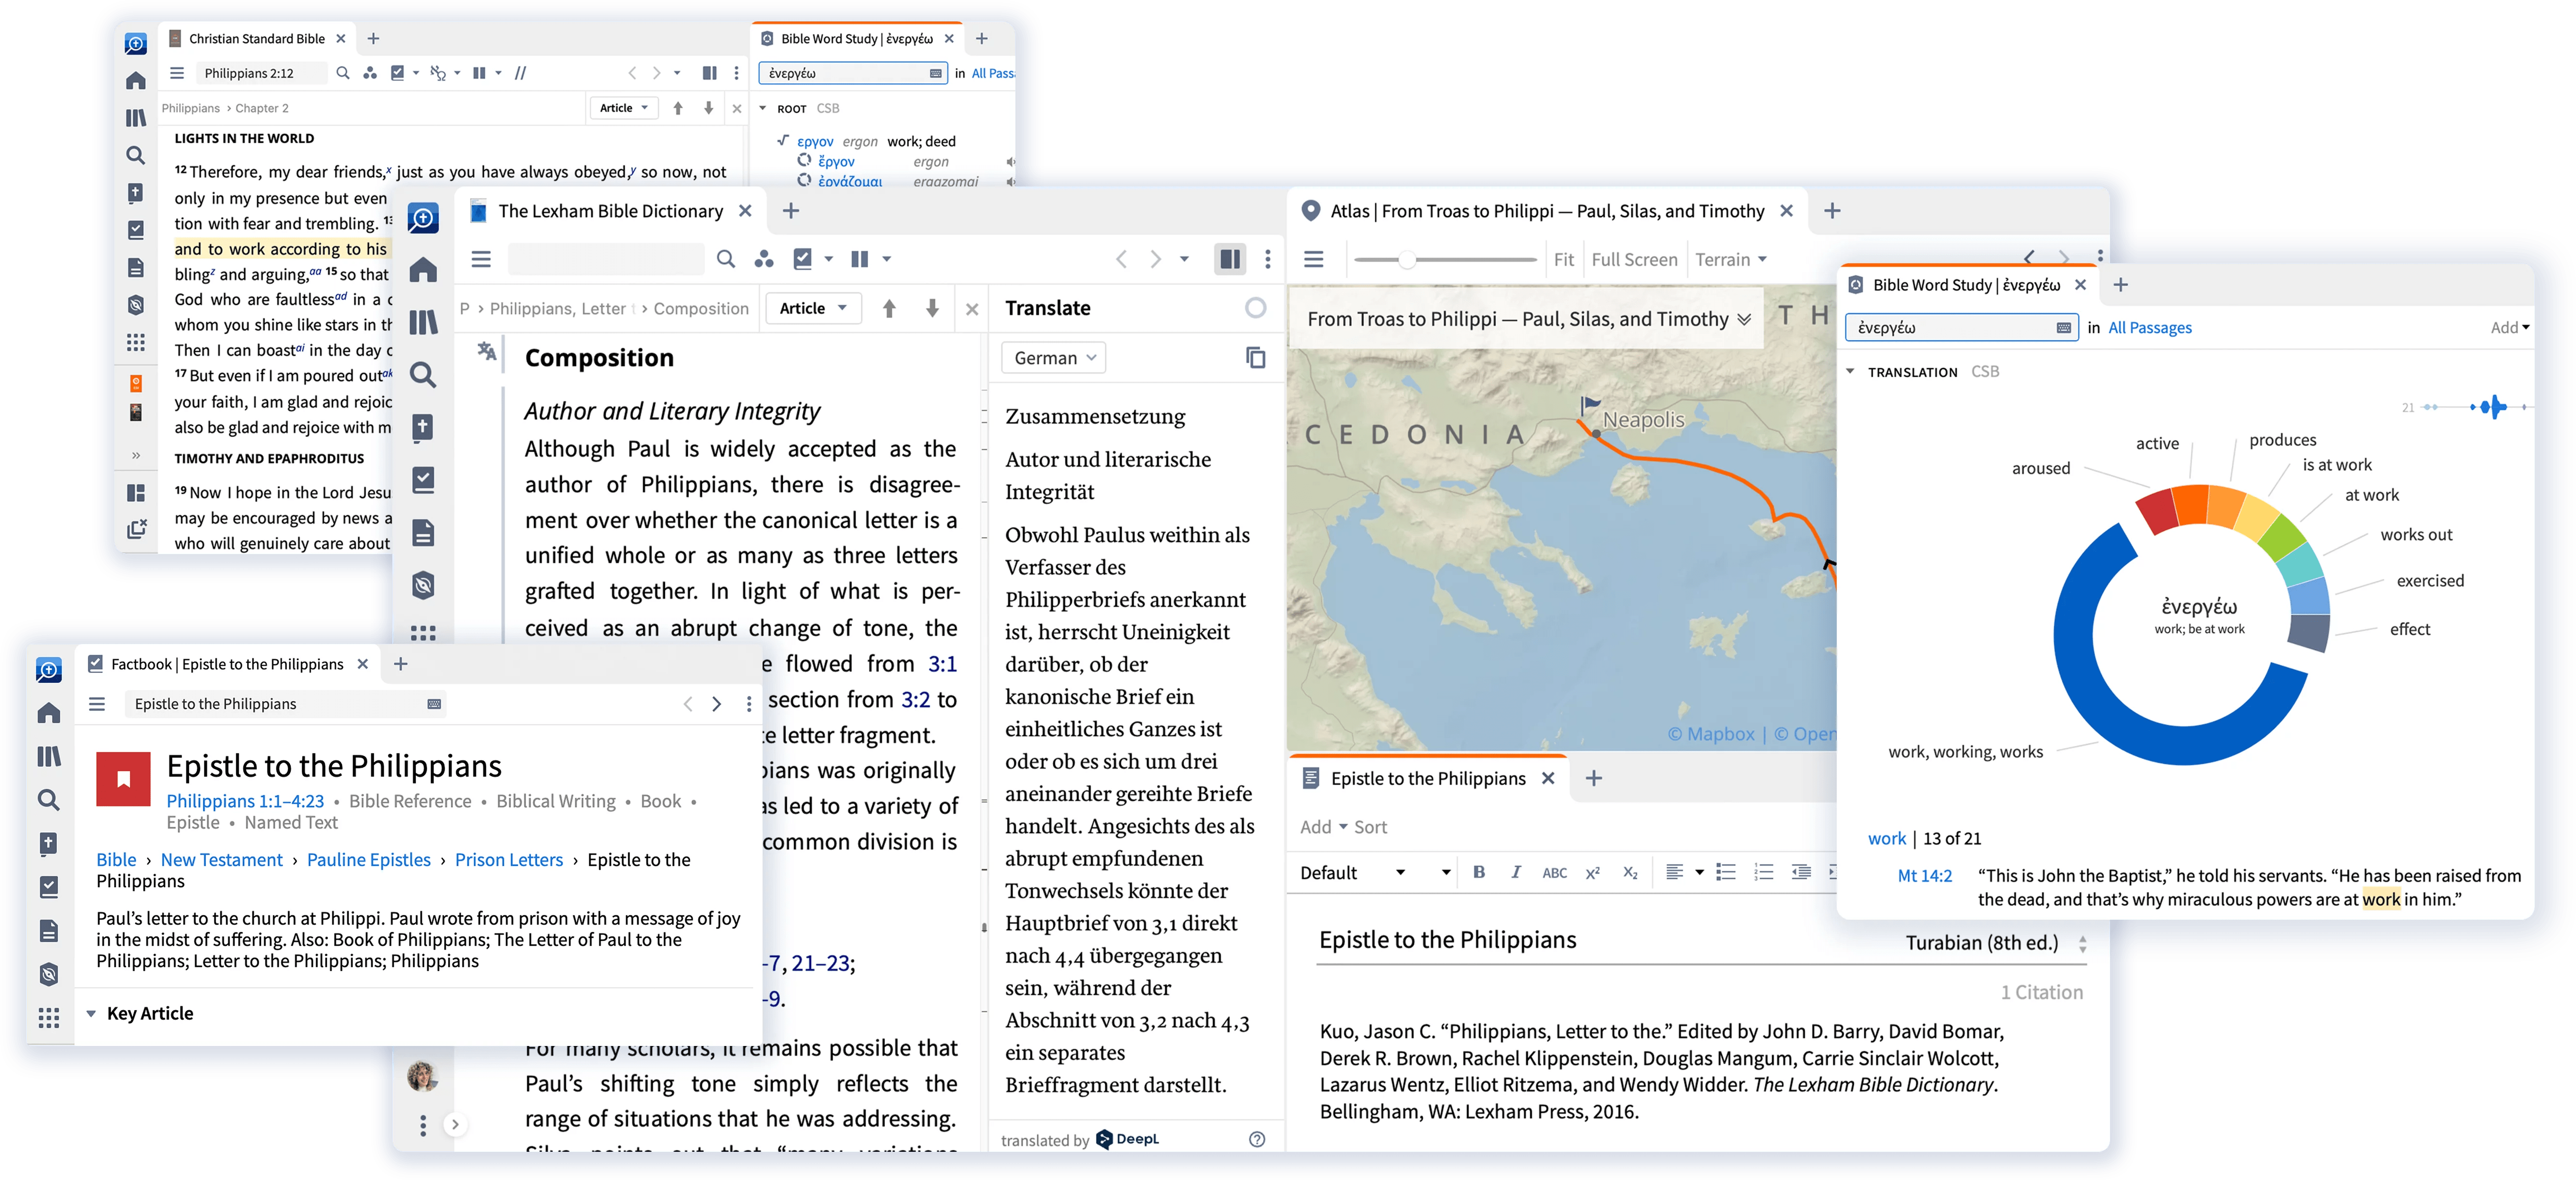Open help for the DeepL translation
This screenshot has width=2576, height=1180.
tap(1257, 1139)
